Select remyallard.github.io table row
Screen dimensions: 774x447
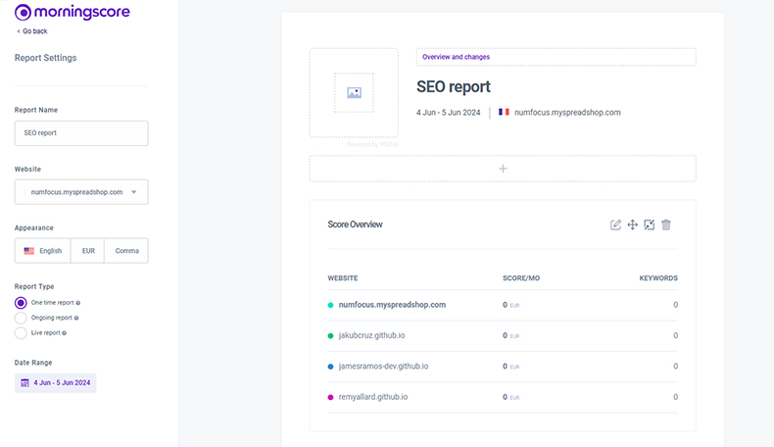pos(503,397)
